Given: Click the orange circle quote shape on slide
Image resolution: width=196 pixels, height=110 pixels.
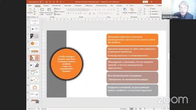Looking at the screenshot, I should click(x=66, y=64).
